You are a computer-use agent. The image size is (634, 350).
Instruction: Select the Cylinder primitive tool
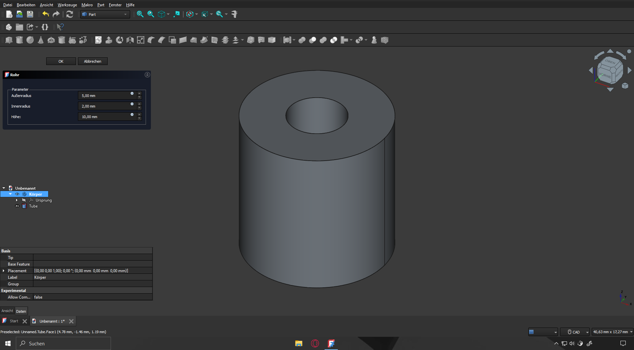pos(19,40)
